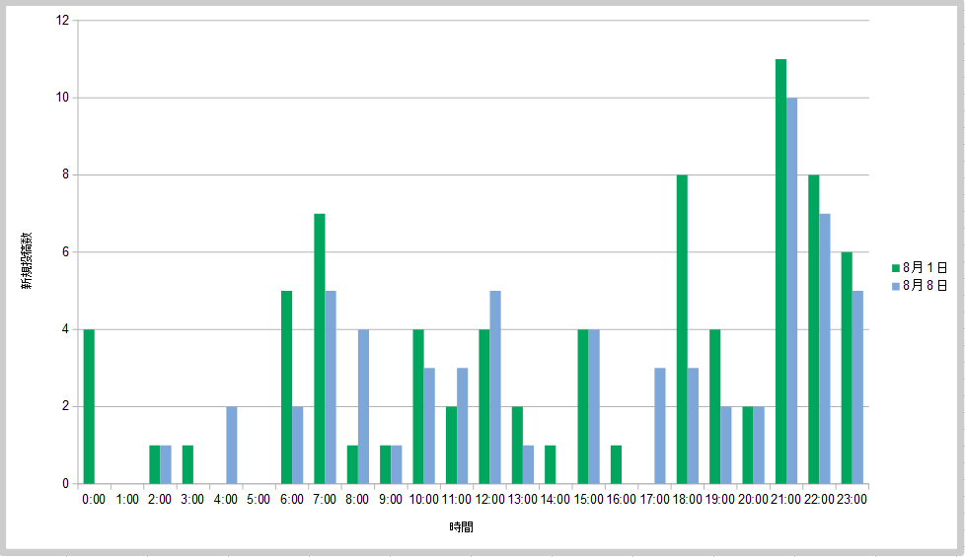Click the green bar at 0:00

click(x=89, y=406)
